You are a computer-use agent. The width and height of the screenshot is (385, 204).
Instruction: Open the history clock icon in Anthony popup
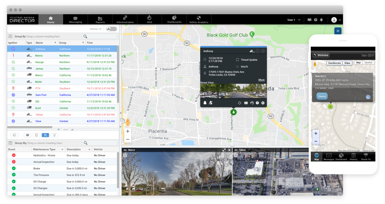(x=252, y=103)
